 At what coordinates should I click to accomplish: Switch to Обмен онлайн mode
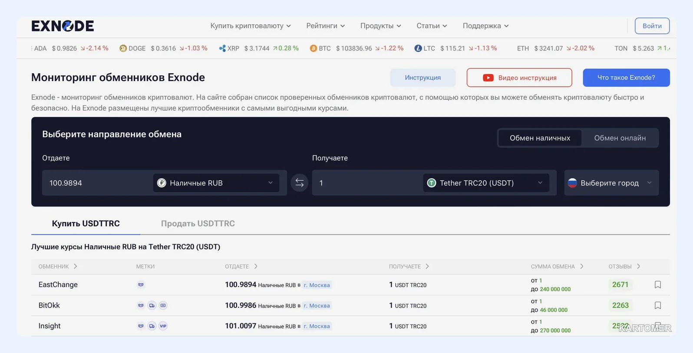tap(620, 138)
